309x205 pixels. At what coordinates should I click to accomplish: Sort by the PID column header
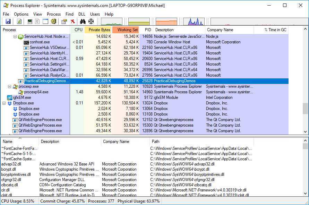pos(146,30)
